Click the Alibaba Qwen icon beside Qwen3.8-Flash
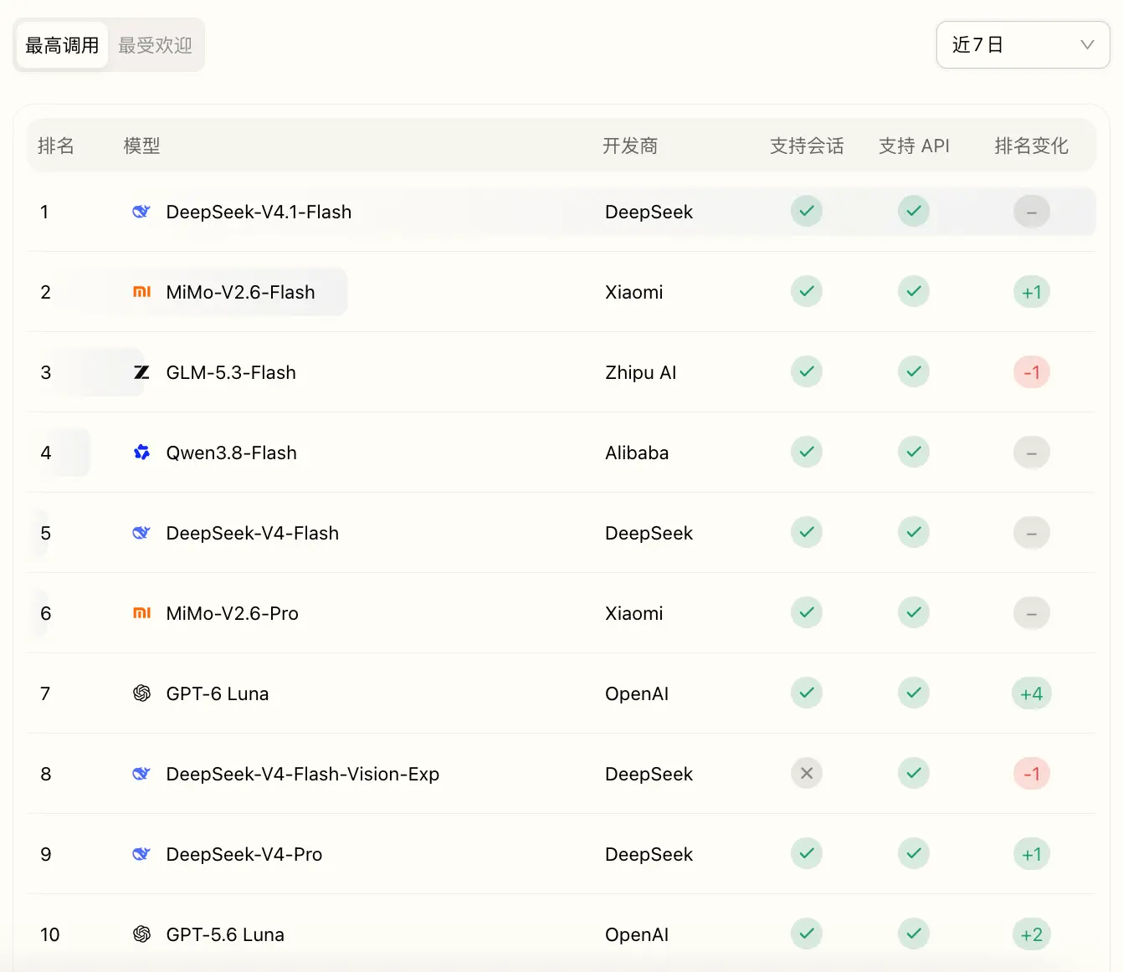 pos(141,453)
